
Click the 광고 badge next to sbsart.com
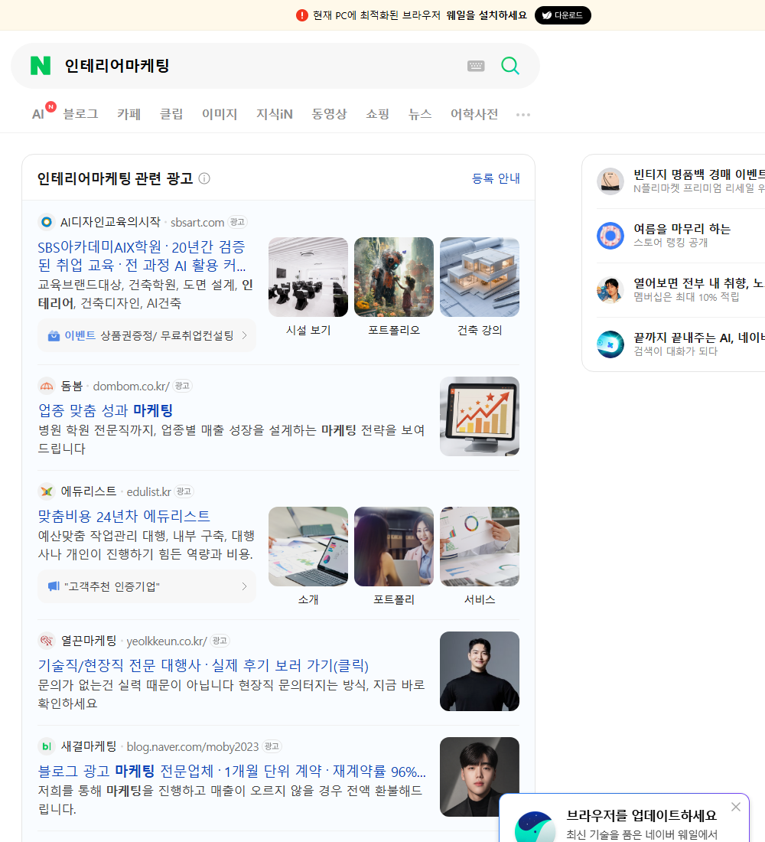237,222
